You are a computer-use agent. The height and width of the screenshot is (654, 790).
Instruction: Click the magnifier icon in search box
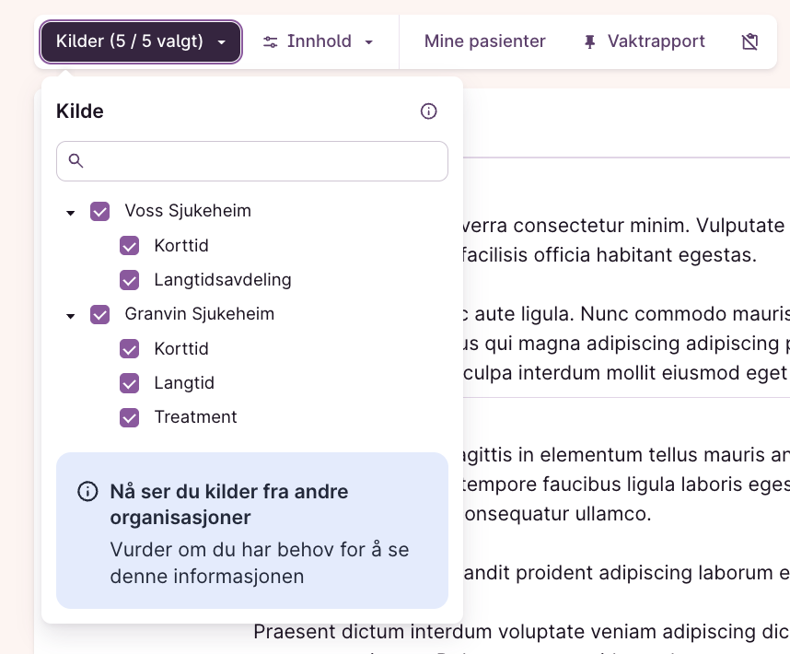[x=76, y=161]
